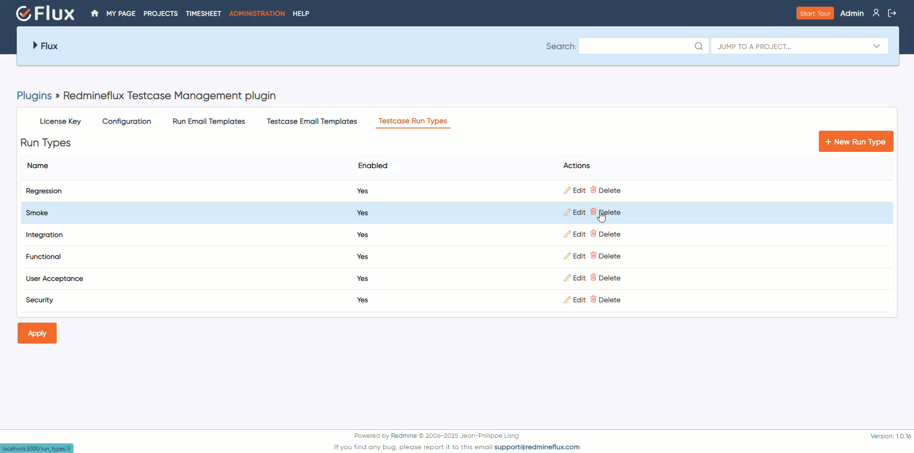Expand the Flux project triangle

(35, 46)
